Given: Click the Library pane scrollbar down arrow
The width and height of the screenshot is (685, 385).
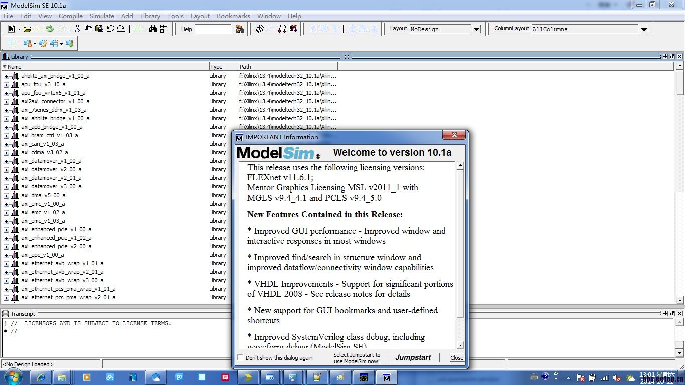Looking at the screenshot, I should point(680,300).
